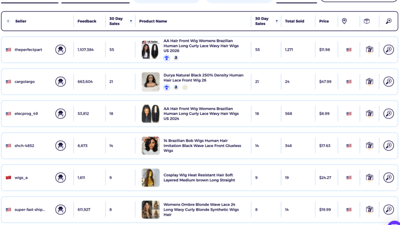
Task: Click blue supplier badge under AA Hair 2026 product
Action: click(166, 58)
